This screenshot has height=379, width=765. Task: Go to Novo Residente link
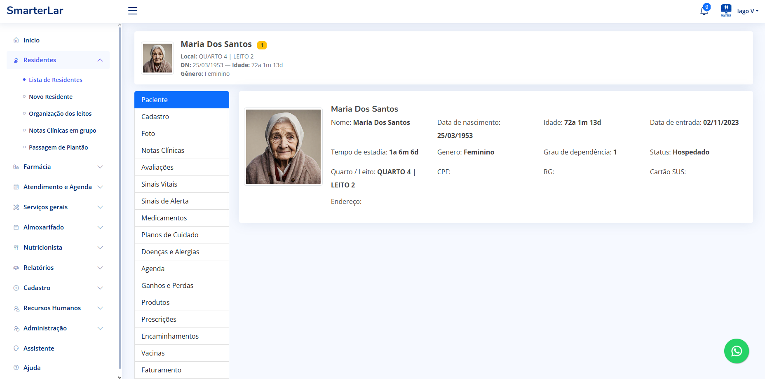click(51, 97)
